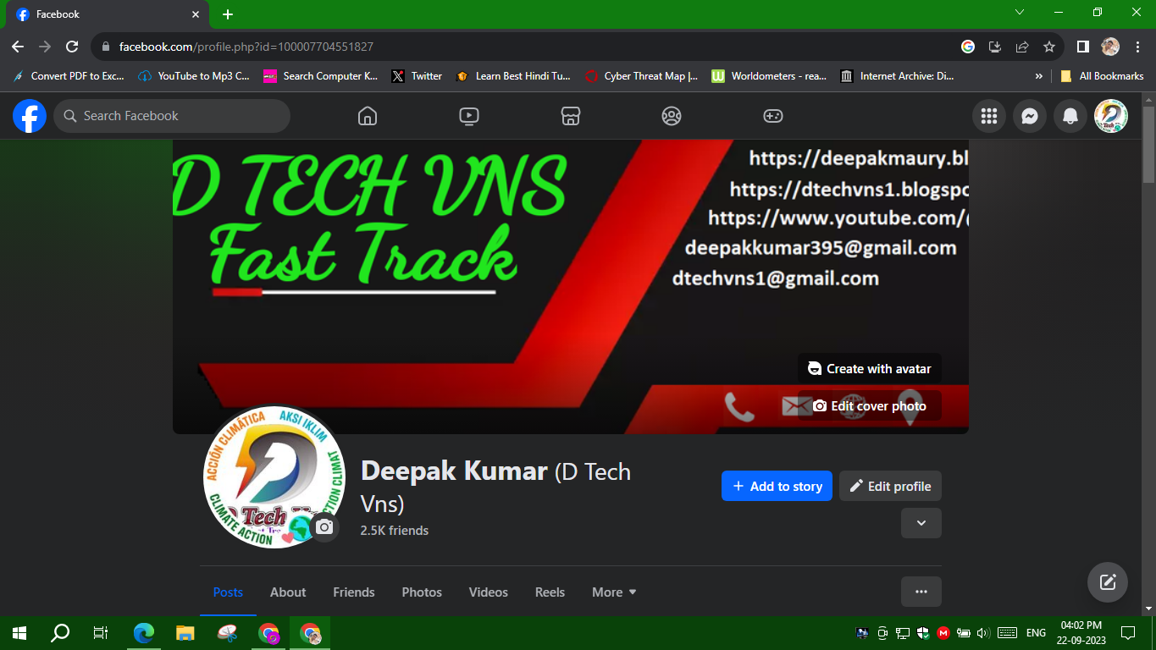Click Add to story button

click(x=777, y=486)
